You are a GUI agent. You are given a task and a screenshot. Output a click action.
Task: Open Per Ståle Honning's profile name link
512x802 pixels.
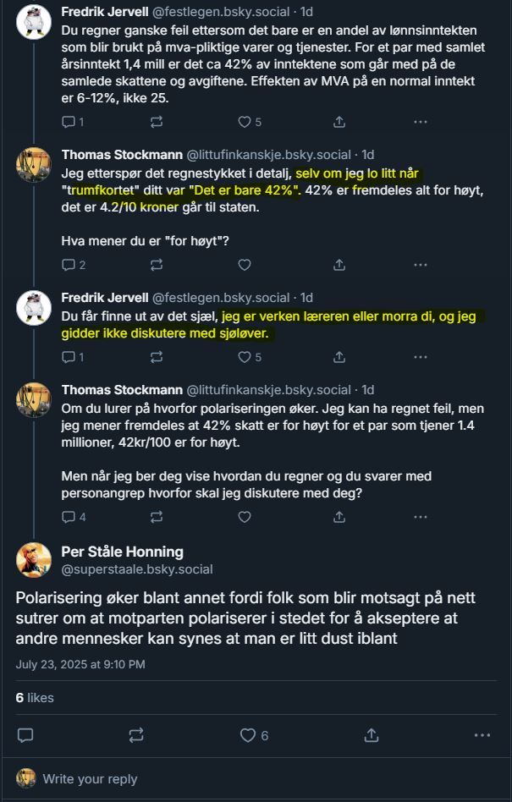[x=122, y=552]
